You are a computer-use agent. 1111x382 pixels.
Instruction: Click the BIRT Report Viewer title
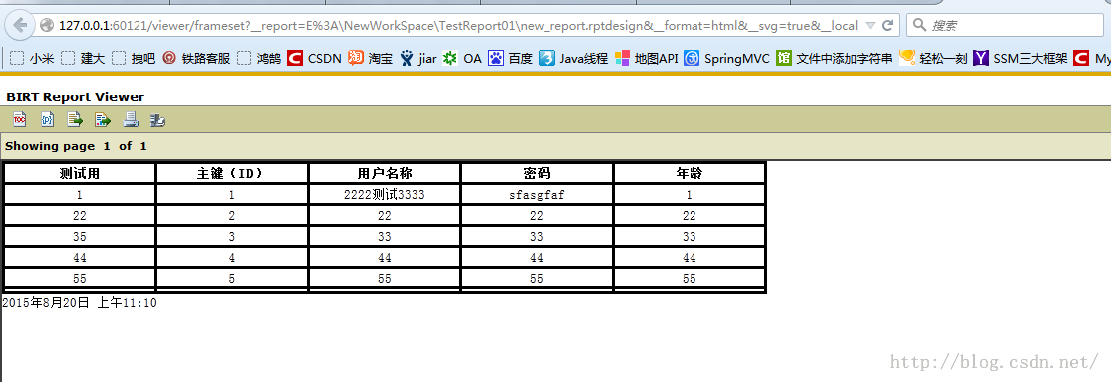coord(76,96)
